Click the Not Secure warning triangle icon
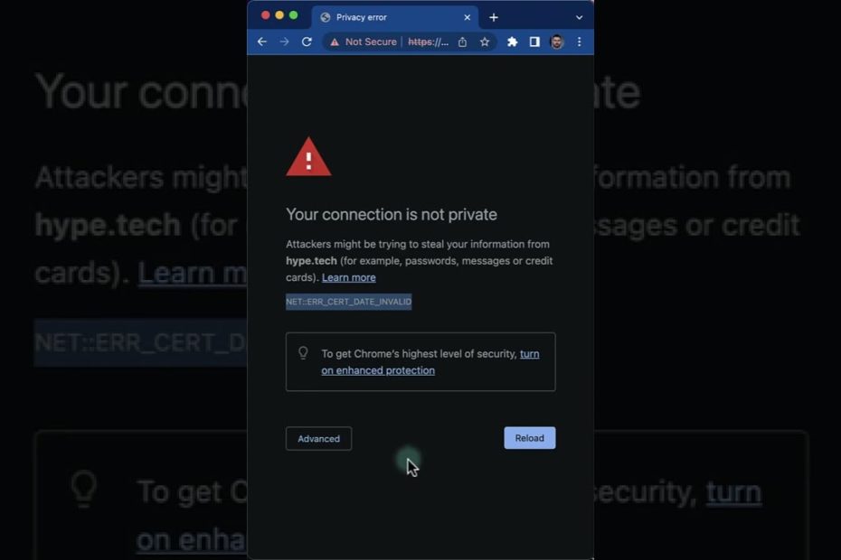 pos(335,42)
